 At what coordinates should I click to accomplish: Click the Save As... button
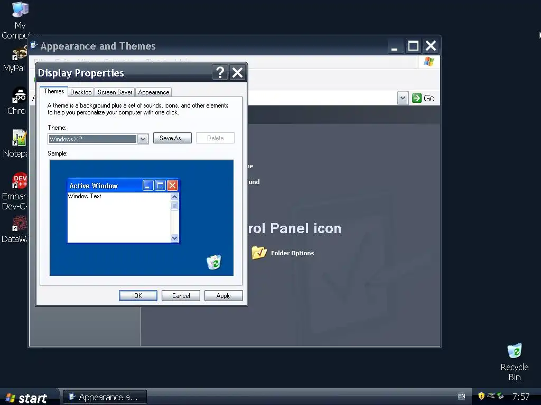coord(172,138)
